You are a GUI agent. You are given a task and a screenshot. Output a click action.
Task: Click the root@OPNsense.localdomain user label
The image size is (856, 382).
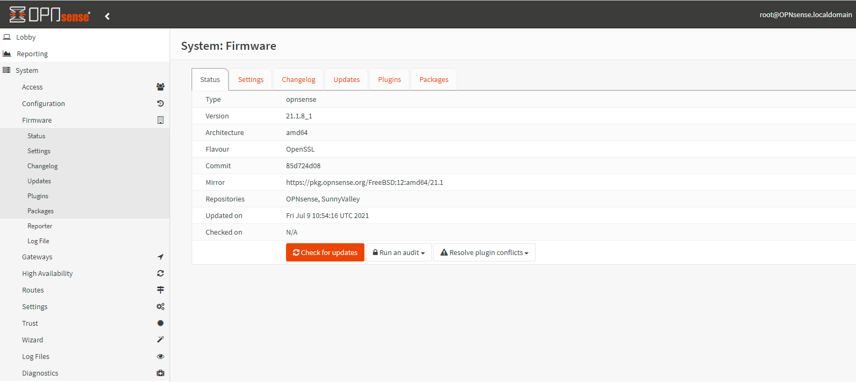[806, 14]
